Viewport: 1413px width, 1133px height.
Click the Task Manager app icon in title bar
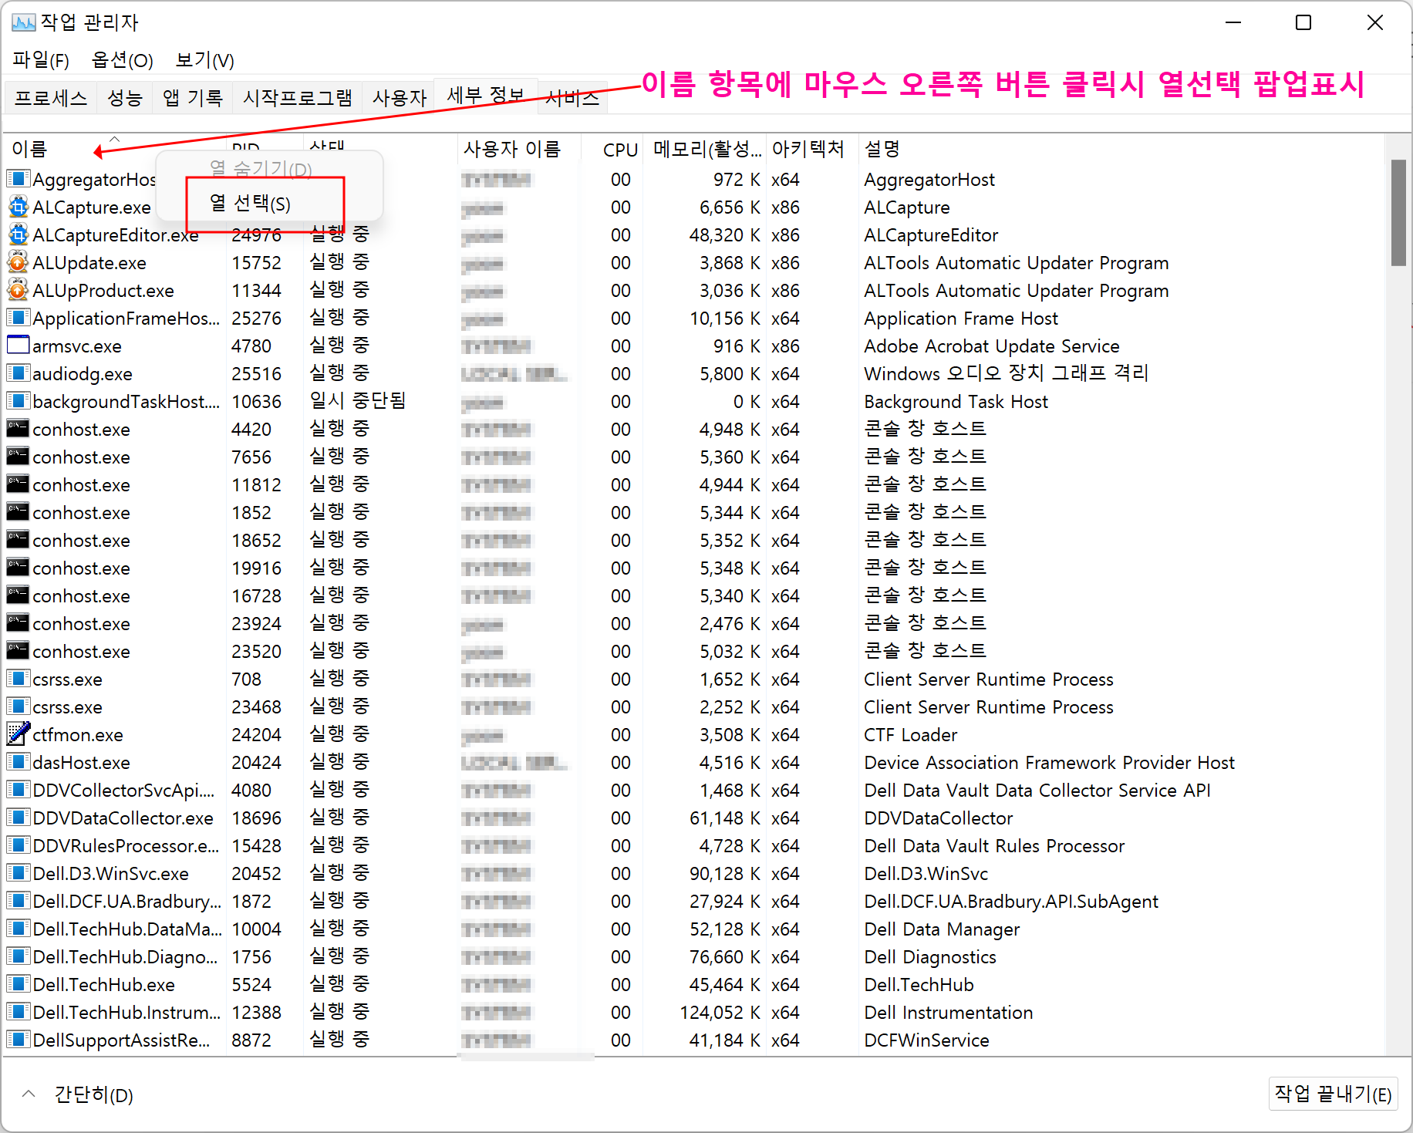coord(23,22)
